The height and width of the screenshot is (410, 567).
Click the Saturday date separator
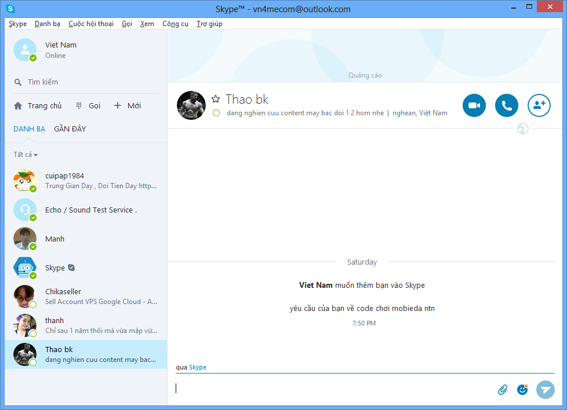coord(362,262)
